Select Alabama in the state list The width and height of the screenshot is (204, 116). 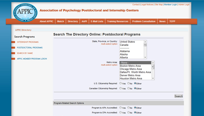click(x=131, y=51)
